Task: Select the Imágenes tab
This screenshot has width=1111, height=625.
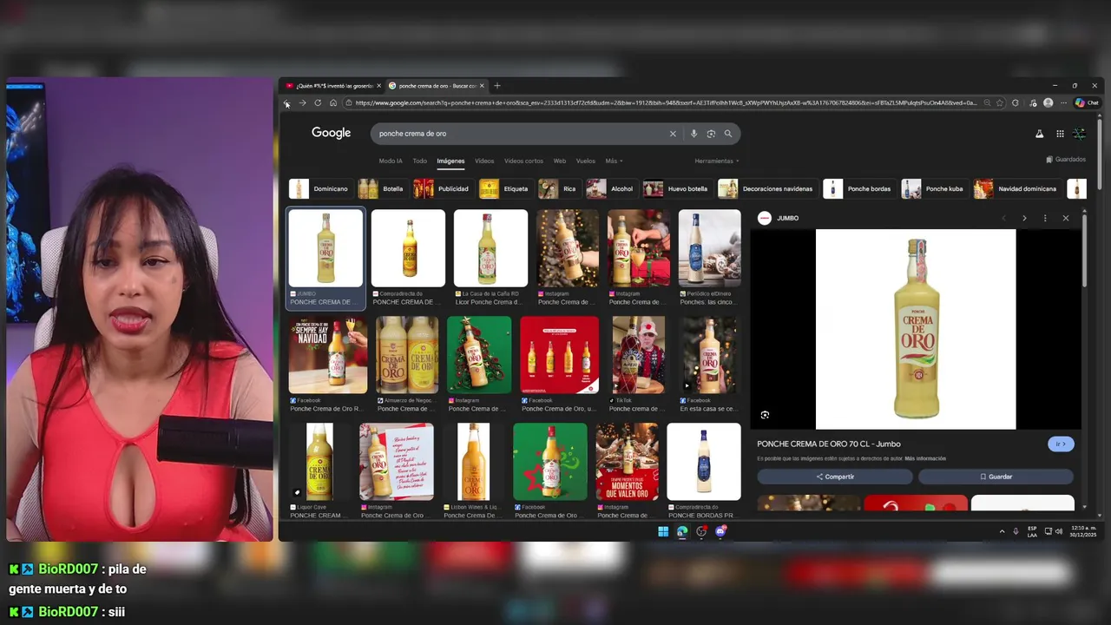Action: pos(450,161)
